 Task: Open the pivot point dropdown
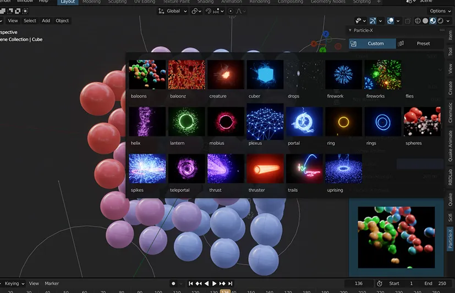(196, 11)
